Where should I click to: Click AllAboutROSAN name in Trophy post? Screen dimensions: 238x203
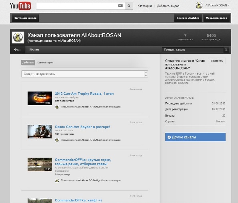point(88,107)
